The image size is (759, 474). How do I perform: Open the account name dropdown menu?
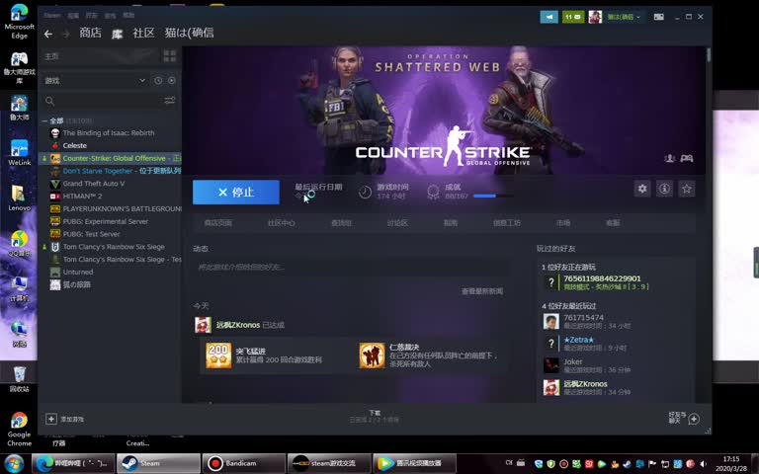(x=624, y=17)
